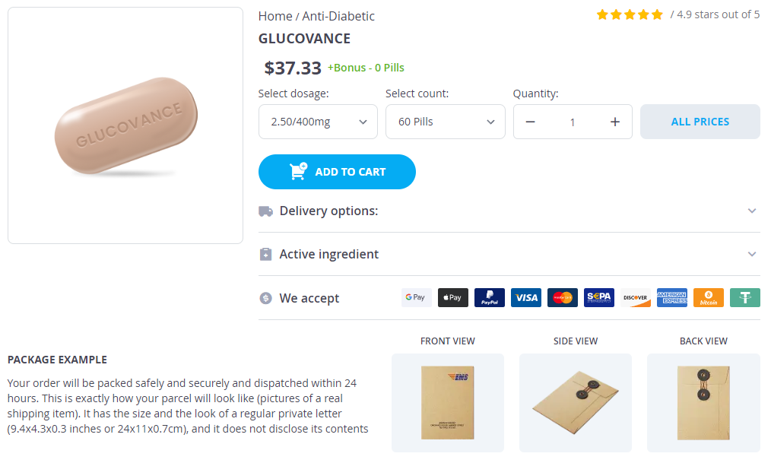
Task: Click the Discover card icon
Action: point(635,298)
